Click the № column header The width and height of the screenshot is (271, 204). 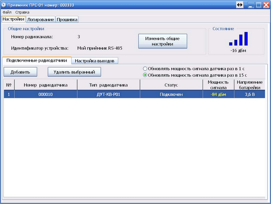9,85
